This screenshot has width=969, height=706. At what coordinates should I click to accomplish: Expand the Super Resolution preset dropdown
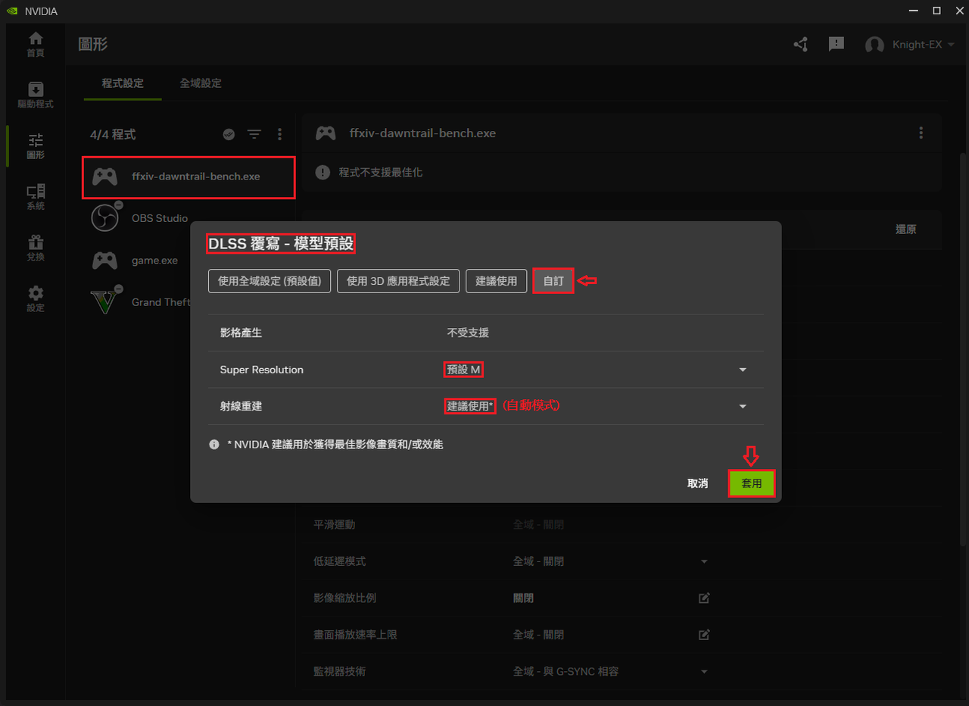743,370
